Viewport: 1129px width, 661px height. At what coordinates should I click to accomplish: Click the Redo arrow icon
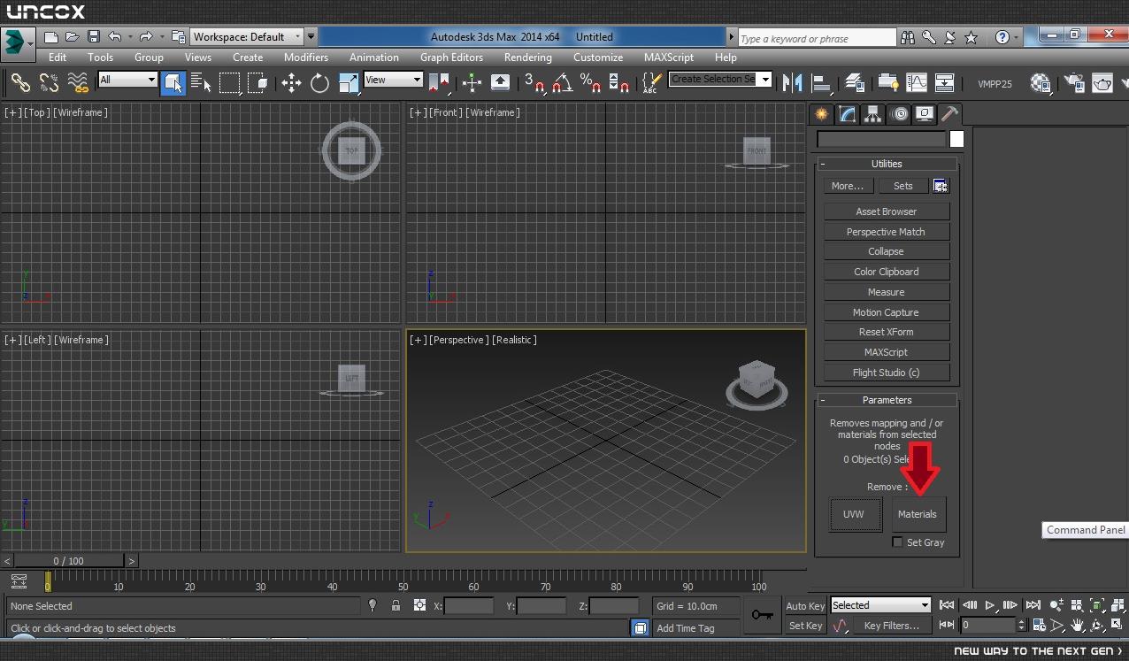[146, 37]
